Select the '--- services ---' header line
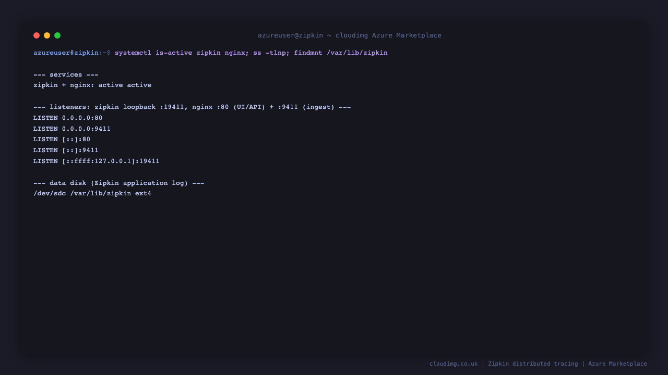Viewport: 668px width, 375px height. tap(66, 74)
